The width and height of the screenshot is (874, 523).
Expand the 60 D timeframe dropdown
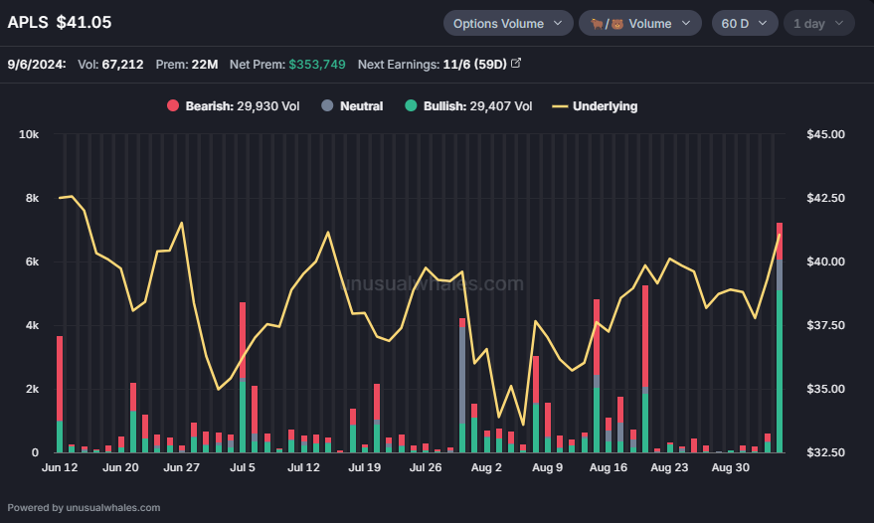tap(744, 24)
